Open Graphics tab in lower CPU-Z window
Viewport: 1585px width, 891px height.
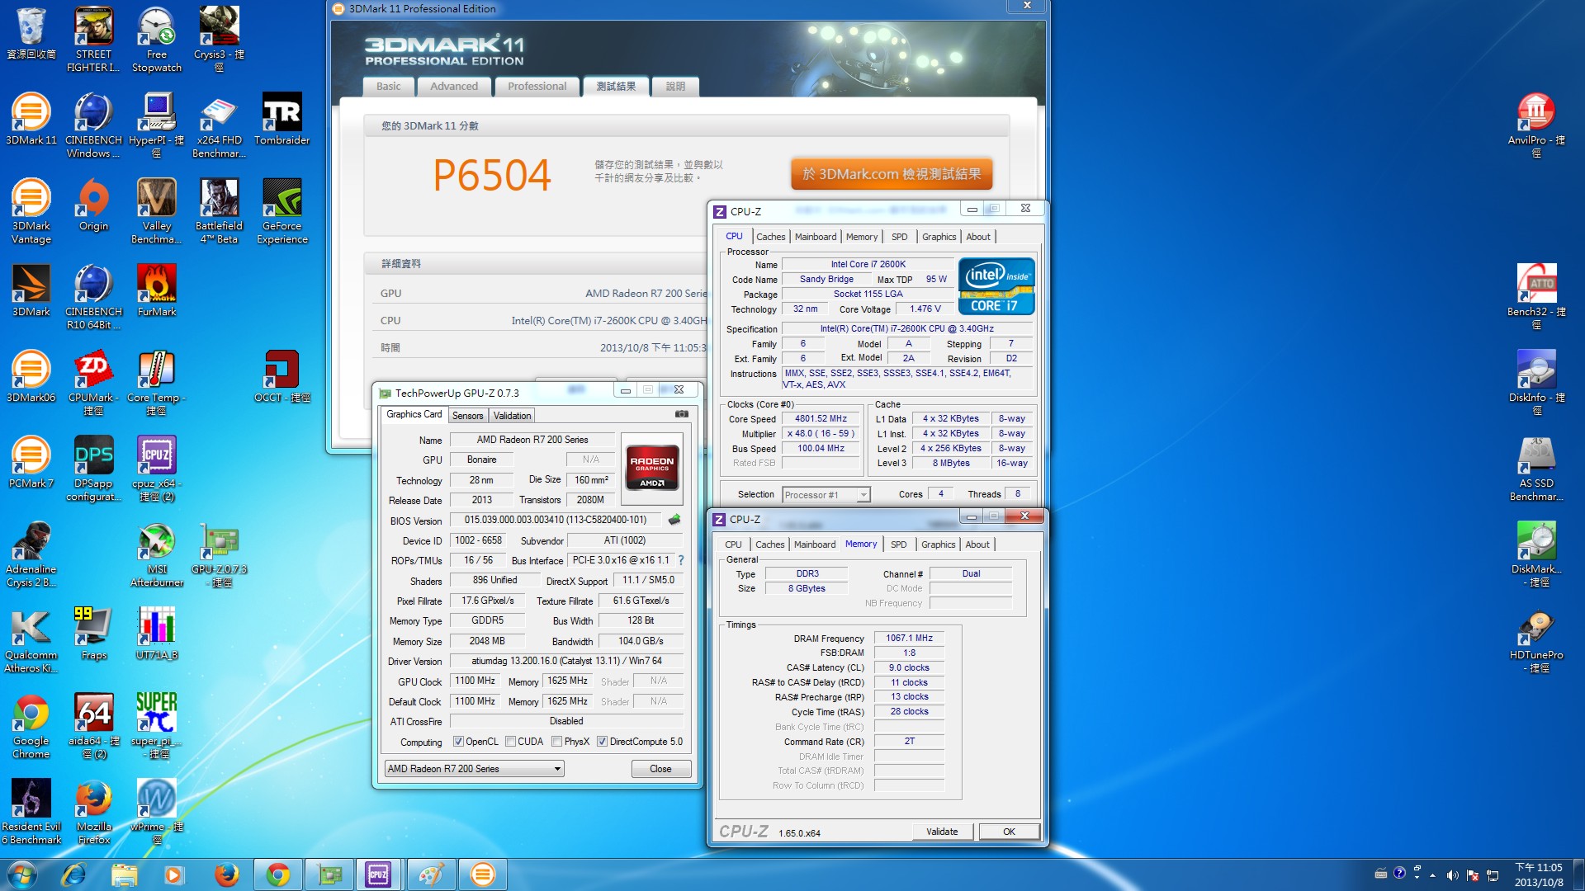click(x=938, y=544)
